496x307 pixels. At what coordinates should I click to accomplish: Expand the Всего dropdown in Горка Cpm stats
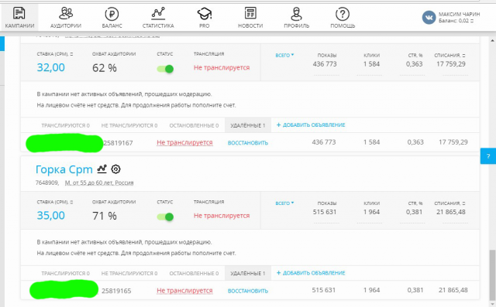point(284,203)
